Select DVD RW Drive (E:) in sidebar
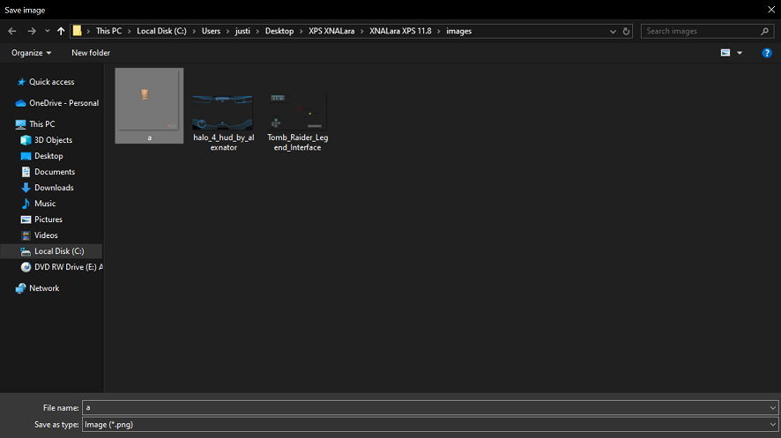Viewport: 781px width, 438px height. pos(62,267)
